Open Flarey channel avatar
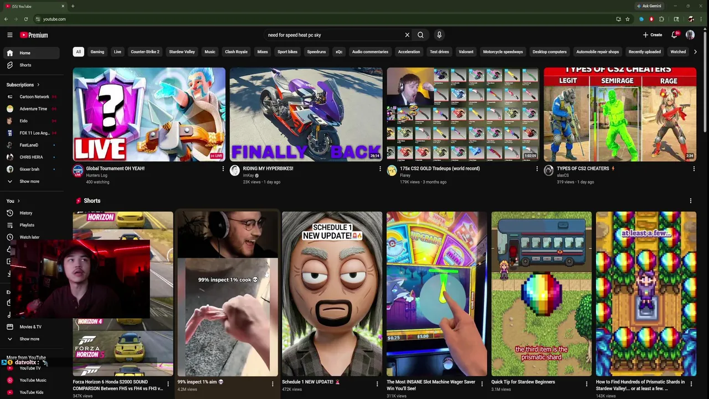The image size is (709, 399). (392, 171)
